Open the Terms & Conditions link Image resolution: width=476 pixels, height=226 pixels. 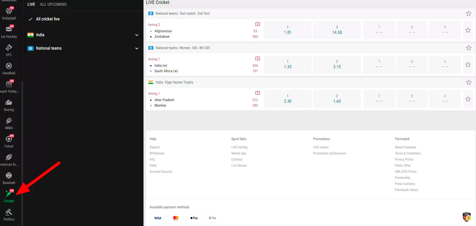pos(408,153)
